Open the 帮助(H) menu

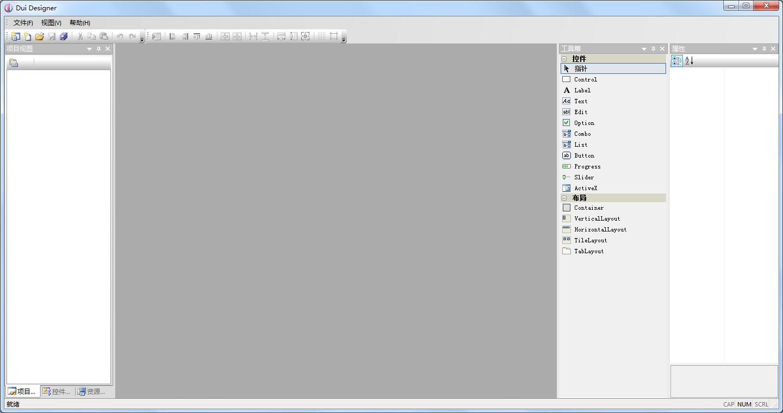79,23
